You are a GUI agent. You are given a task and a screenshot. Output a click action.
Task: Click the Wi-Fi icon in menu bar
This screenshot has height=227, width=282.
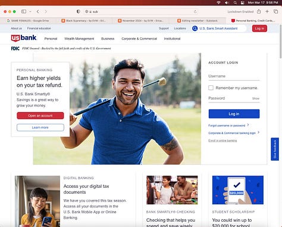(218, 2)
